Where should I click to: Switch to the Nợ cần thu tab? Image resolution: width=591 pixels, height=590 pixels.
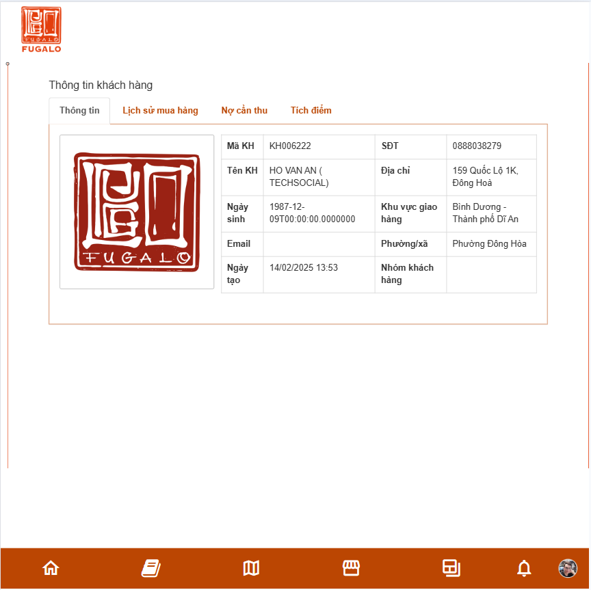(244, 110)
